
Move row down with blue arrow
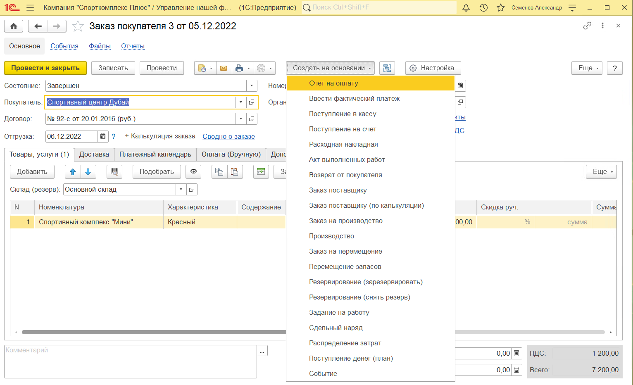click(88, 172)
